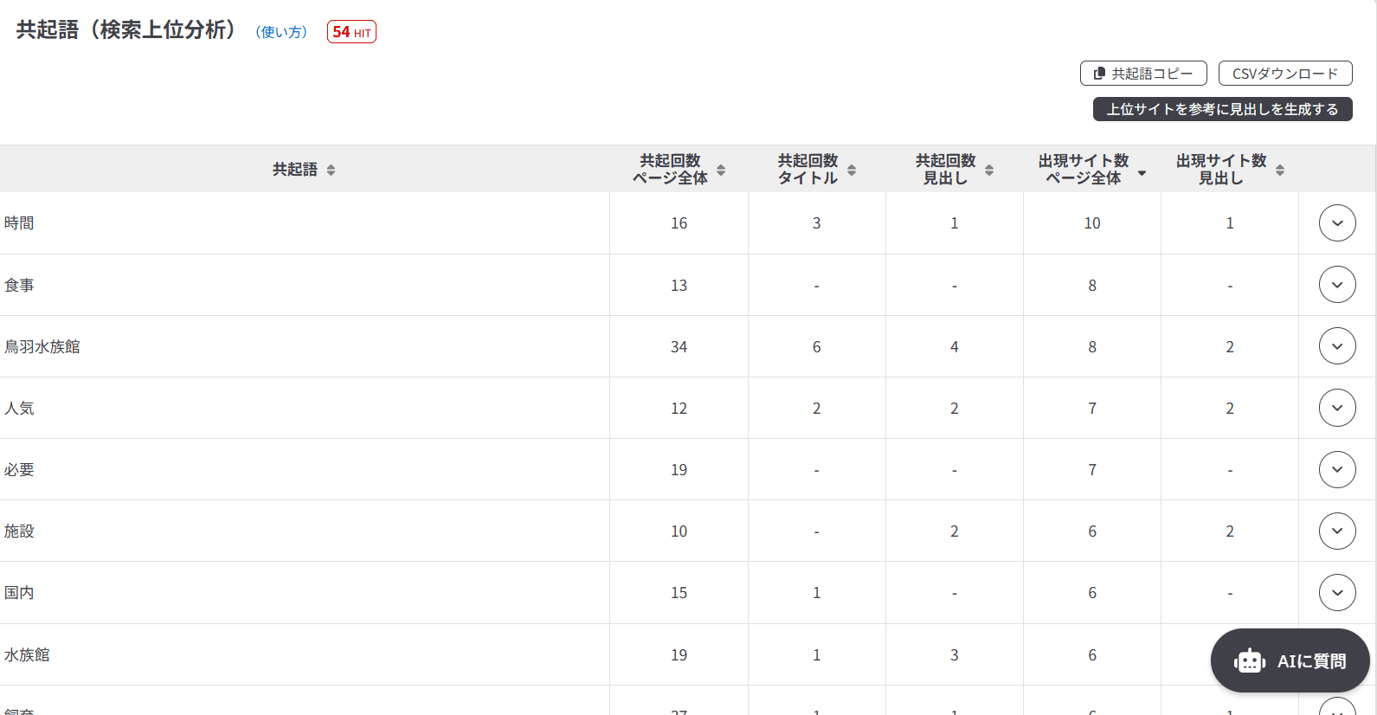Click the 54 HIT badge
The width and height of the screenshot is (1377, 715).
click(x=351, y=32)
